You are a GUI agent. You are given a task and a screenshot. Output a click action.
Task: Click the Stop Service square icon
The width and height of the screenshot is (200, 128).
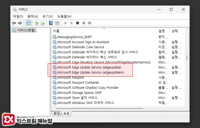click(x=78, y=23)
